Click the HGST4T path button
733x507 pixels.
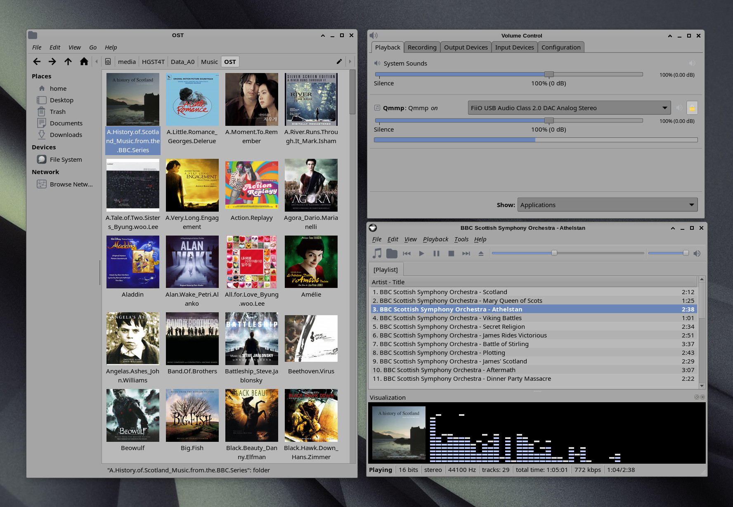click(x=153, y=62)
